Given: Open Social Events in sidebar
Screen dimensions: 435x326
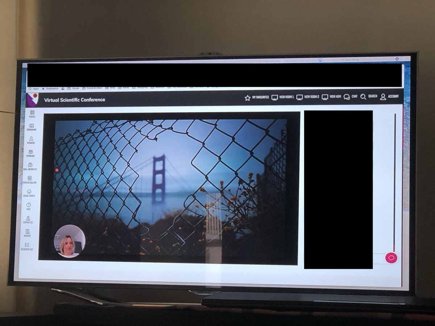Looking at the screenshot, I should 29,193.
